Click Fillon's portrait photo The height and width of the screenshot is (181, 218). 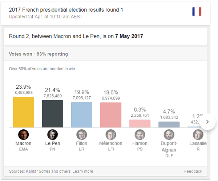(82, 135)
